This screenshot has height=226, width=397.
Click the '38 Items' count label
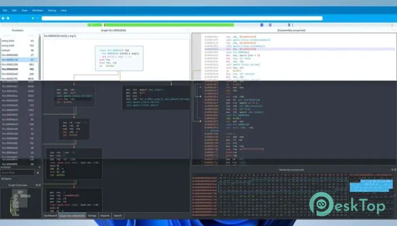pos(6,179)
